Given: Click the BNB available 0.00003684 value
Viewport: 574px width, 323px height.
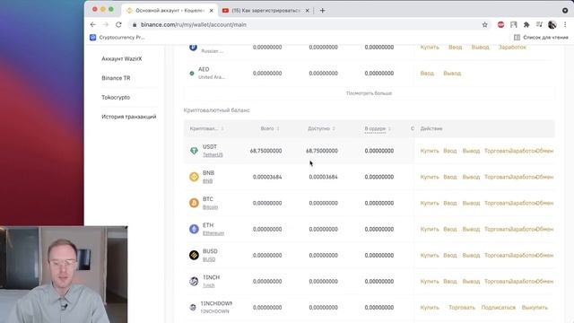Looking at the screenshot, I should click(x=323, y=177).
